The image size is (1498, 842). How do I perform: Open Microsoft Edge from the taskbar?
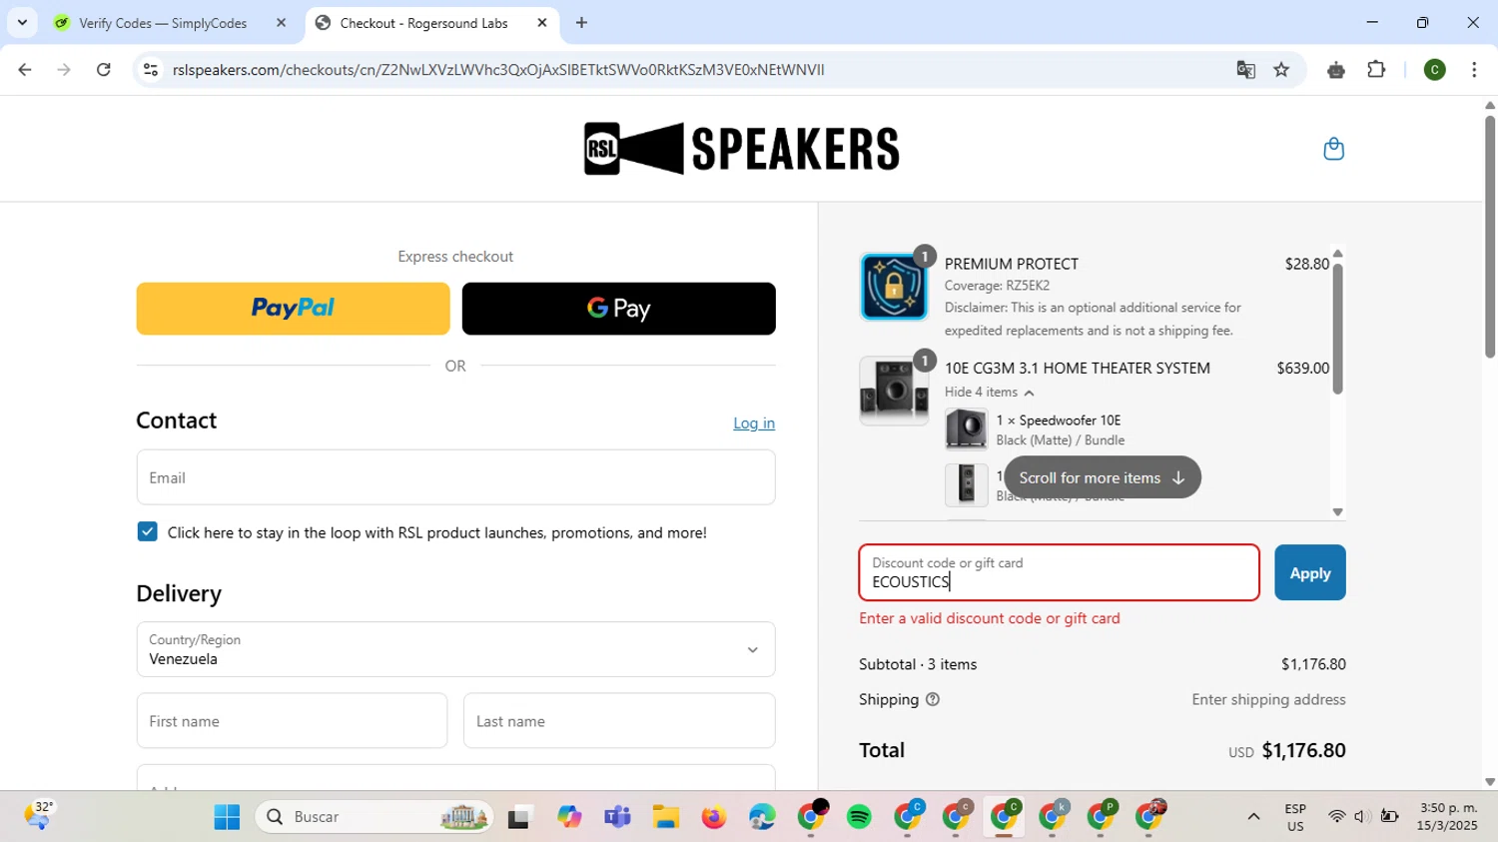pos(762,817)
